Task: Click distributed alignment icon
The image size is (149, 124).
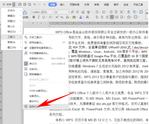Action: coord(117,17)
